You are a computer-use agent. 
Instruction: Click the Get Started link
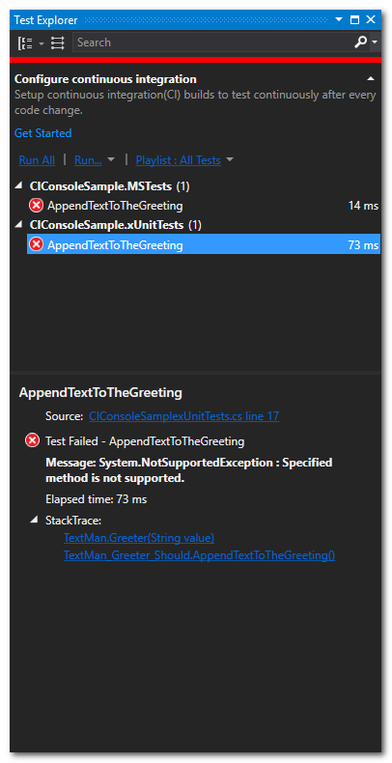(x=42, y=133)
